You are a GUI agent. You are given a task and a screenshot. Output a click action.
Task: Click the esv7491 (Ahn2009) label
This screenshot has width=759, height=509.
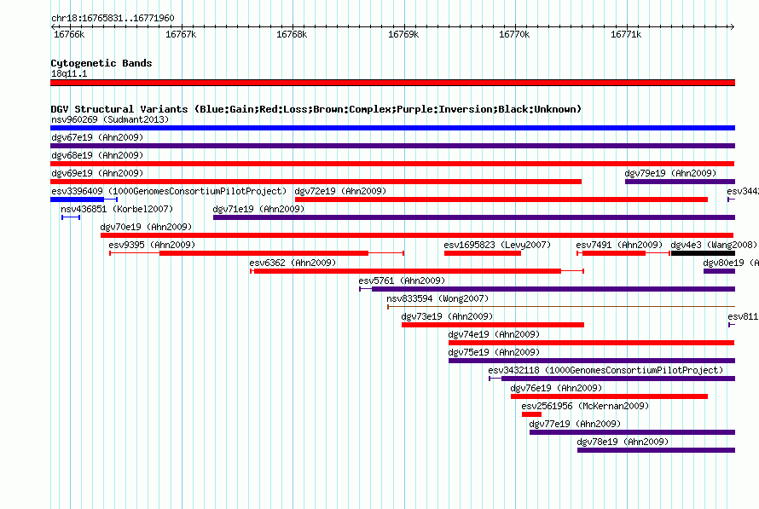(x=619, y=245)
